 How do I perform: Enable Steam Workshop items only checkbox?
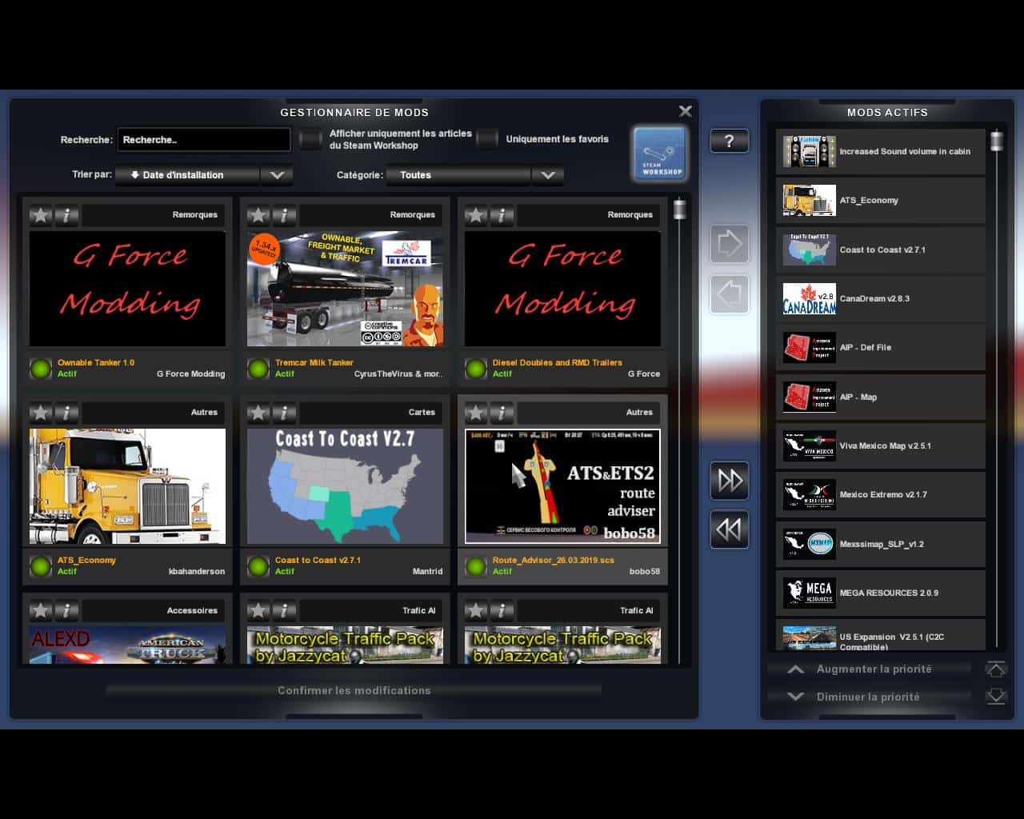pyautogui.click(x=310, y=139)
